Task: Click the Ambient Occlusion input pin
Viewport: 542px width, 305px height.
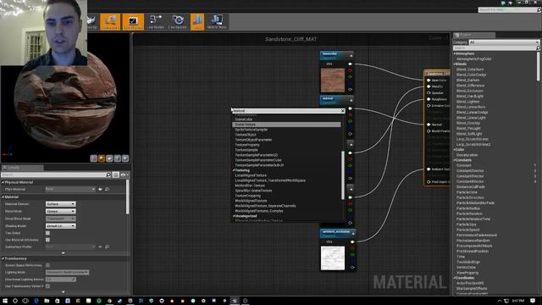Action: pos(429,169)
